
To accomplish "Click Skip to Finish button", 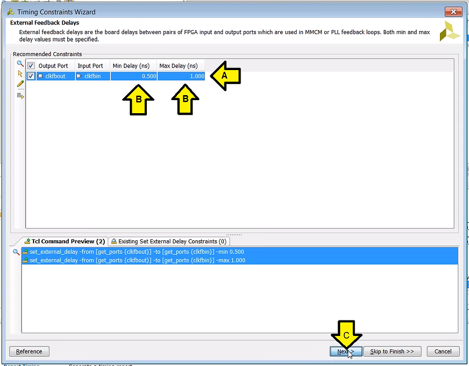I will click(392, 351).
